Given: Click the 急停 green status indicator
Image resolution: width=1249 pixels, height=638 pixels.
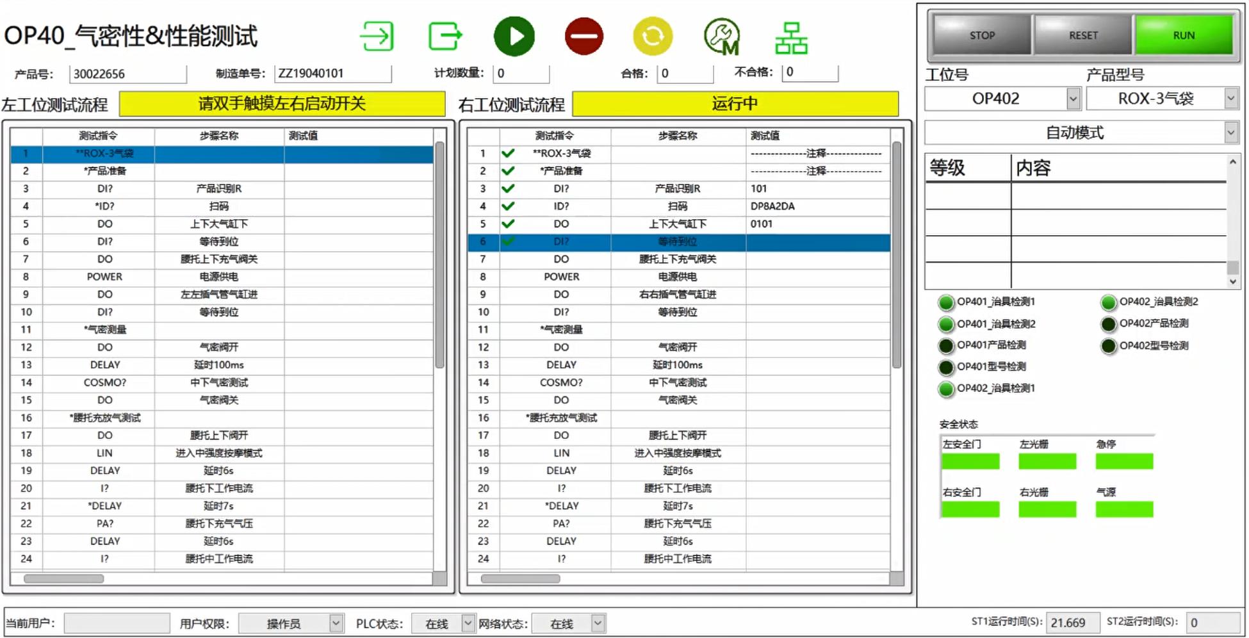Looking at the screenshot, I should point(1124,461).
